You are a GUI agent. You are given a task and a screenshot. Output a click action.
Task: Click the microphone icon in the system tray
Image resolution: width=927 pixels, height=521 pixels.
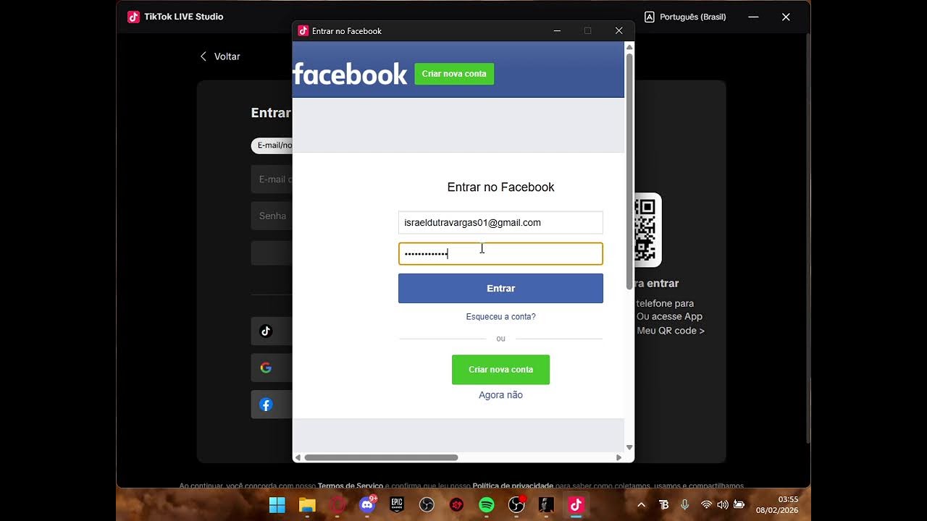(685, 505)
